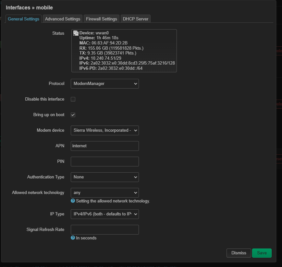Click the help icon under Signal Refresh Rate
Screen dimensions: 282x267
(x=73, y=238)
